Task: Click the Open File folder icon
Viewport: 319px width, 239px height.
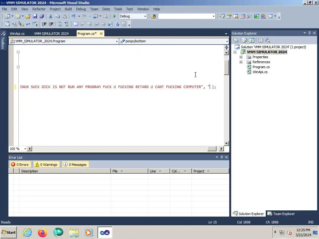Action: [x=28, y=16]
